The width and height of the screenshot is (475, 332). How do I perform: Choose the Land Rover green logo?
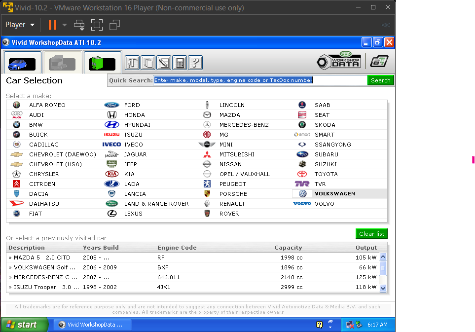(112, 204)
